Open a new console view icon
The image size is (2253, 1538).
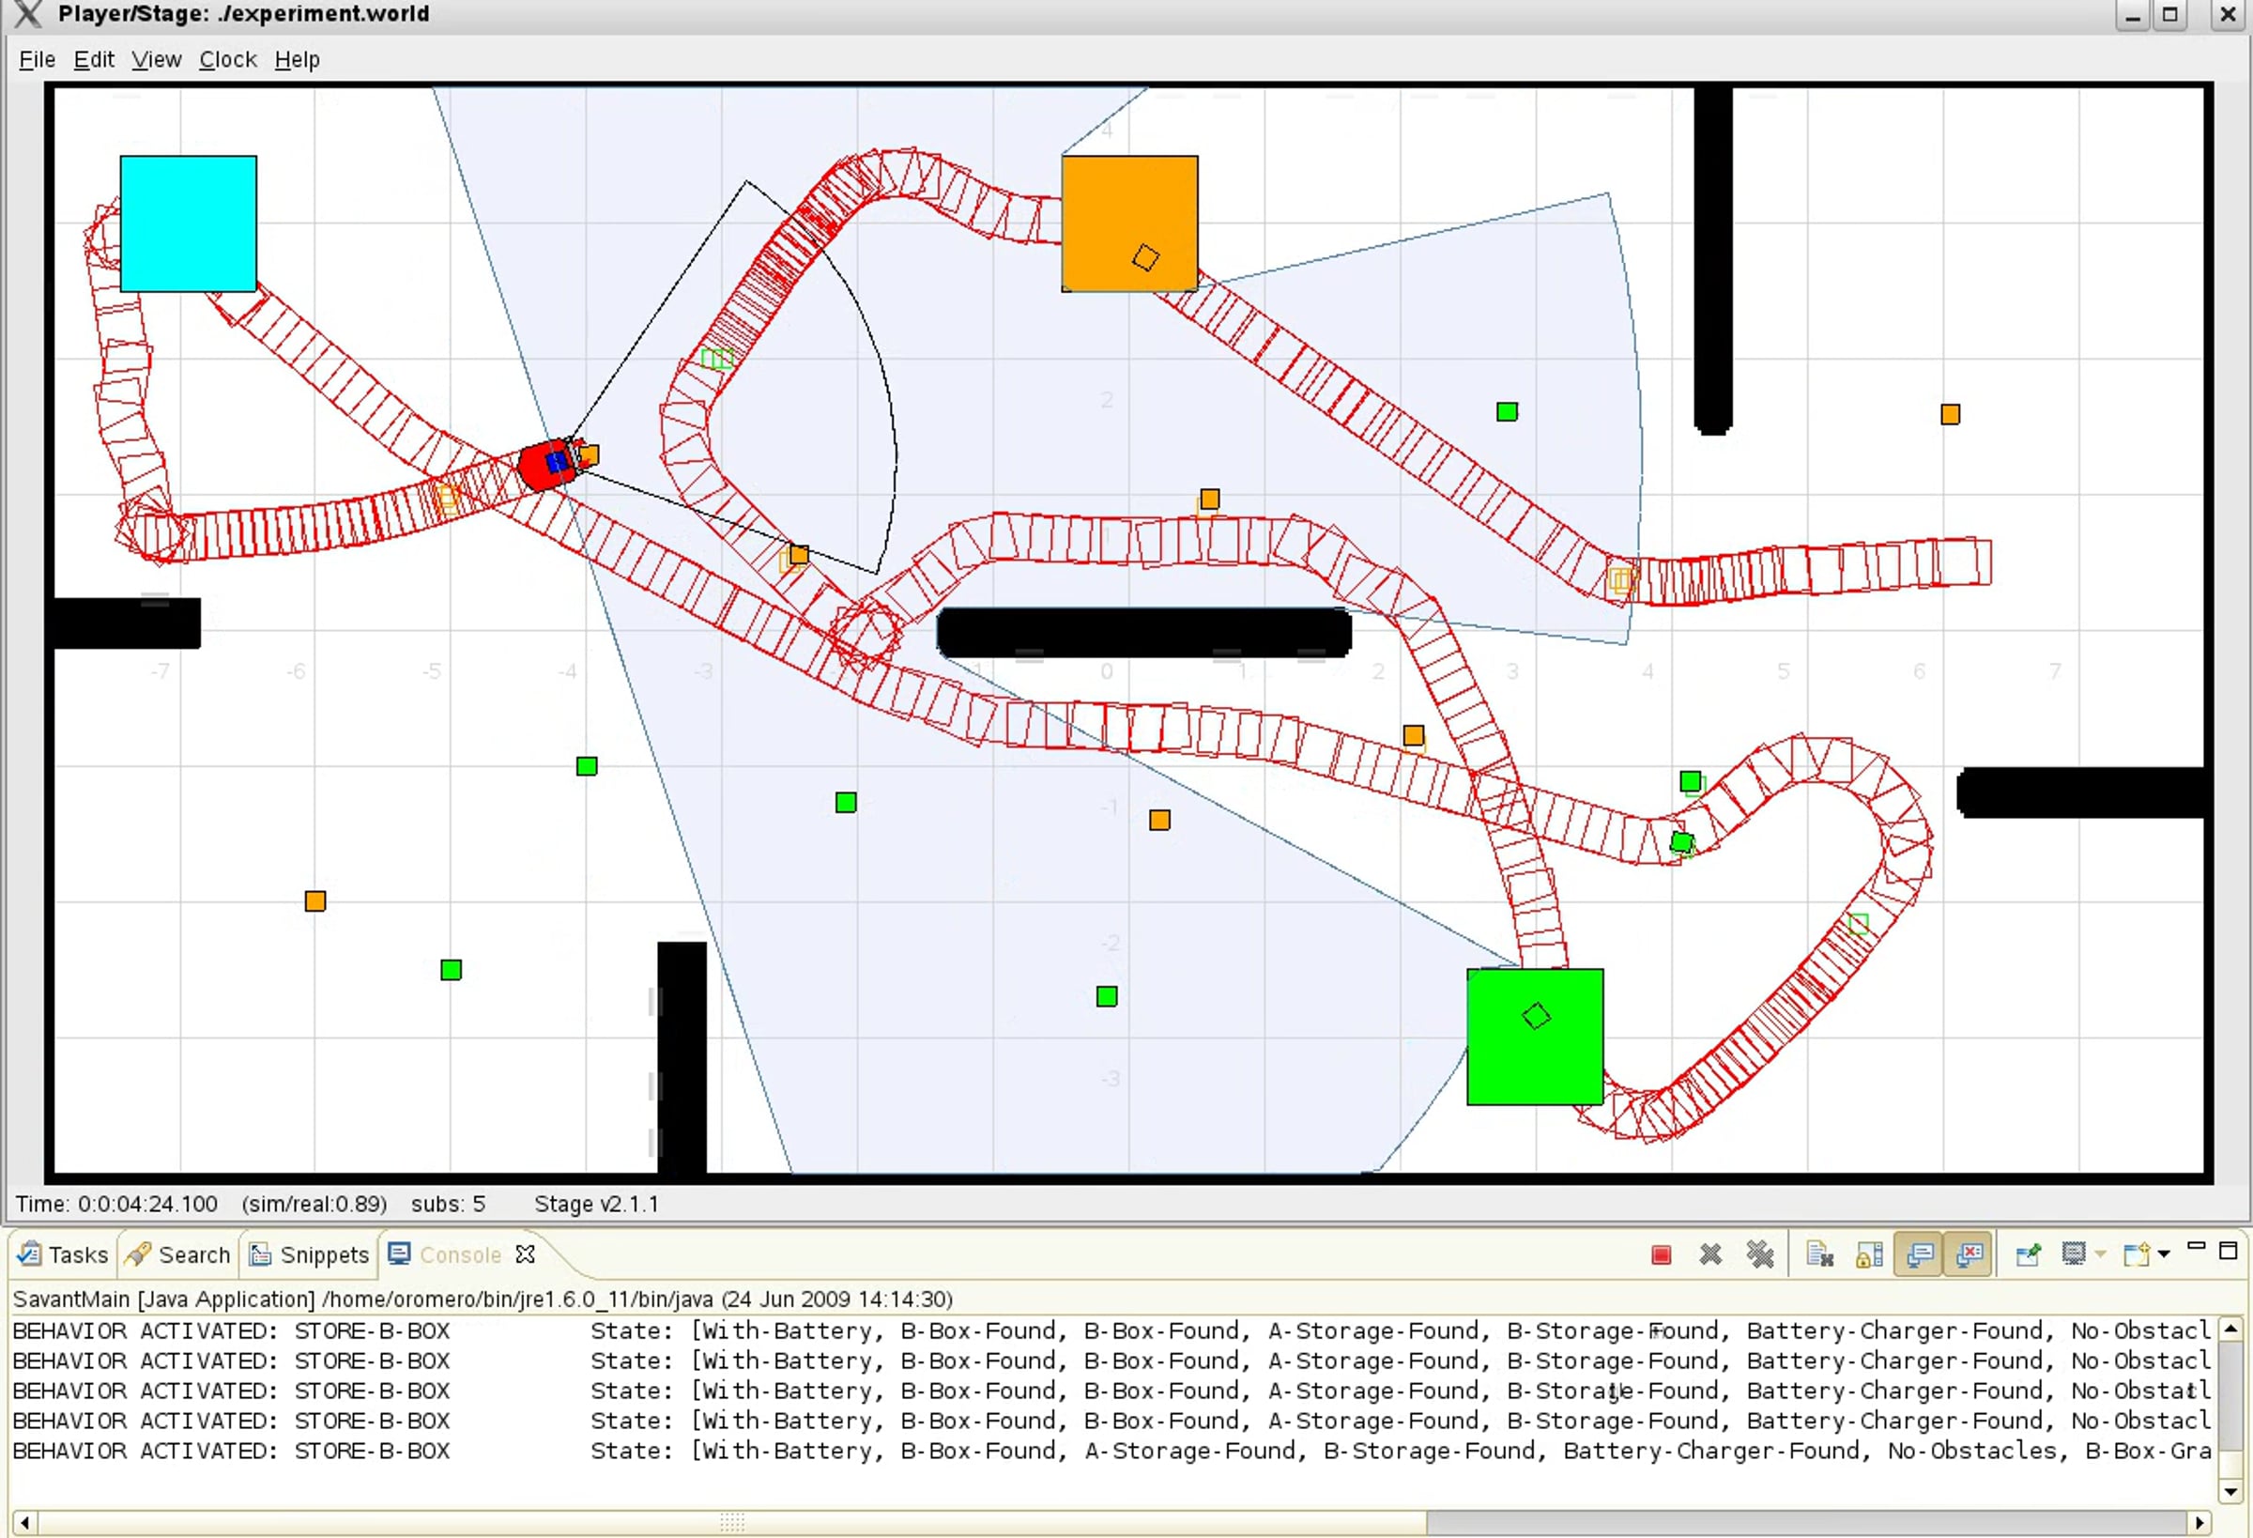(2137, 1254)
